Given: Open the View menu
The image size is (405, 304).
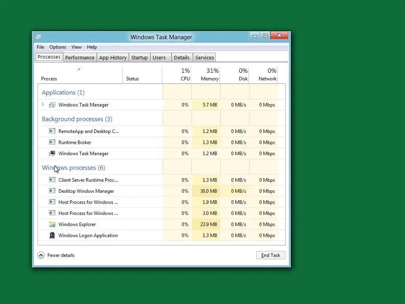Looking at the screenshot, I should [76, 47].
